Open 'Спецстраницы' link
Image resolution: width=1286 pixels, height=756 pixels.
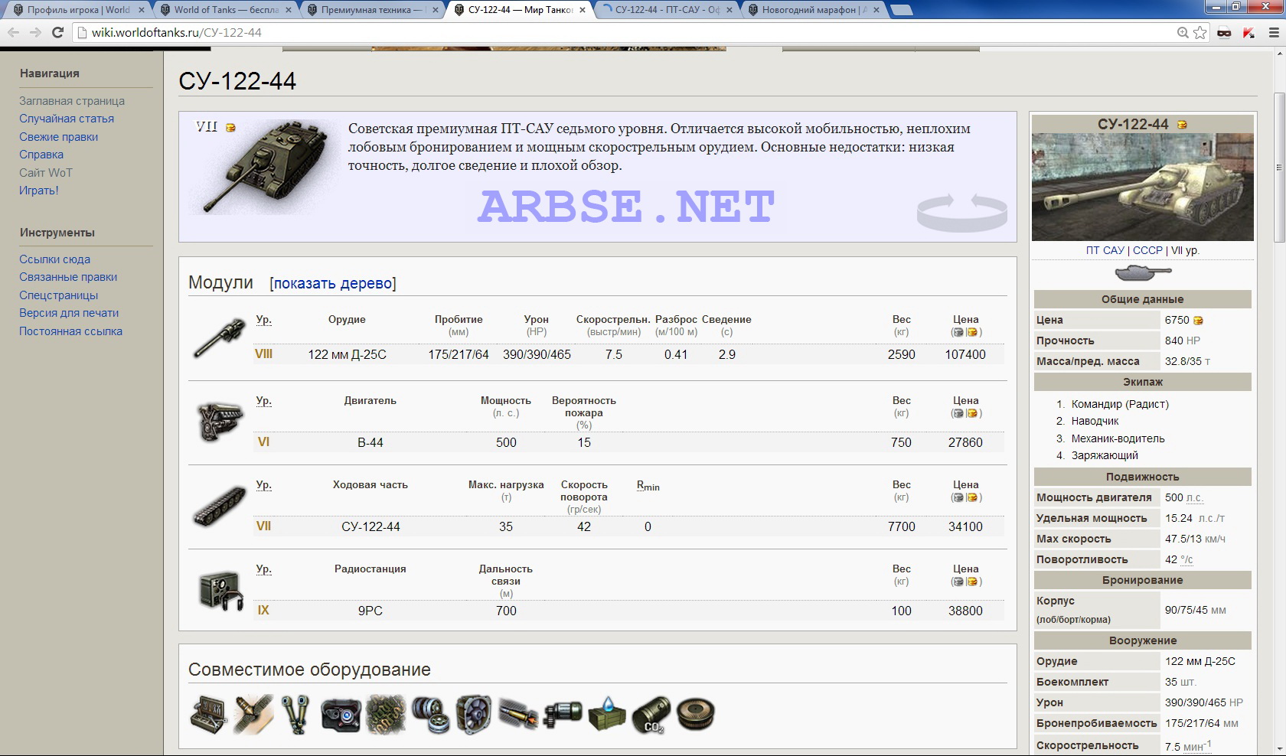pos(58,295)
